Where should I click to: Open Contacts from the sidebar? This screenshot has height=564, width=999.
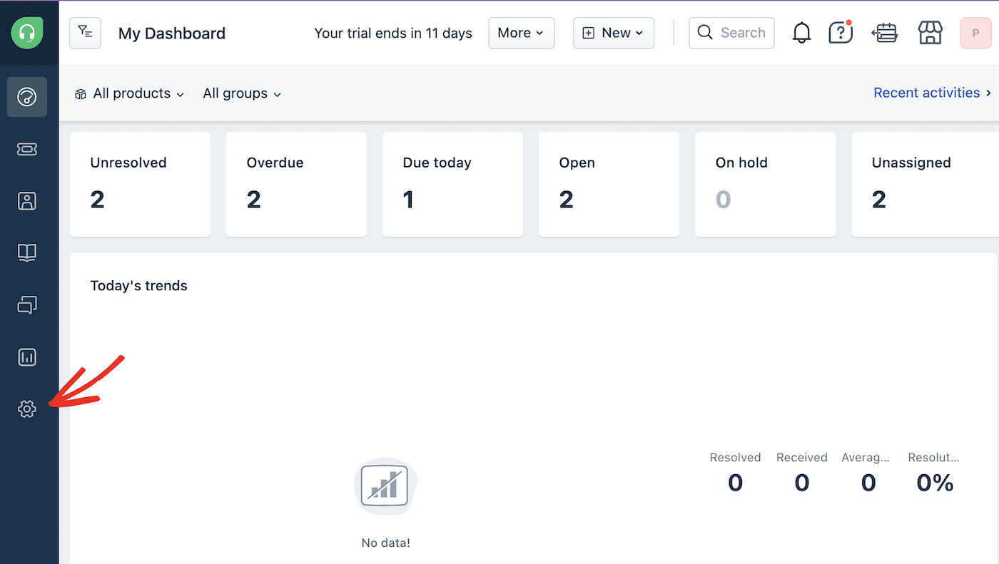click(26, 200)
